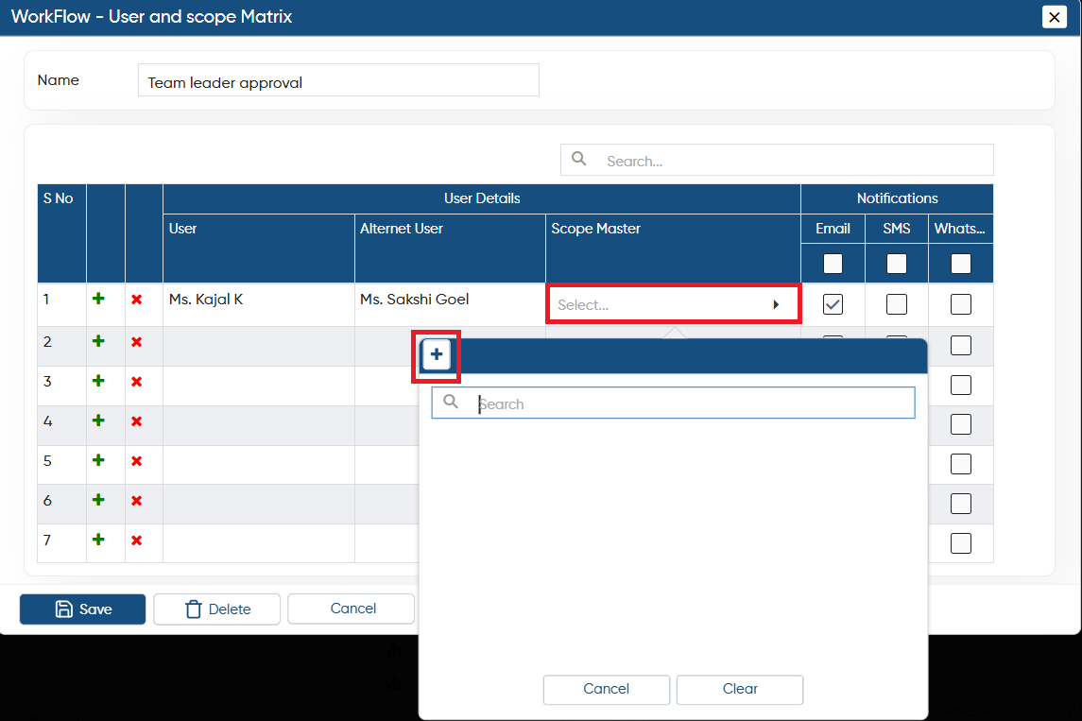
Task: Expand the Scope Master dropdown arrow in row 1
Action: pyautogui.click(x=777, y=304)
